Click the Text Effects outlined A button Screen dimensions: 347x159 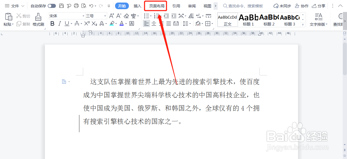coord(102,24)
